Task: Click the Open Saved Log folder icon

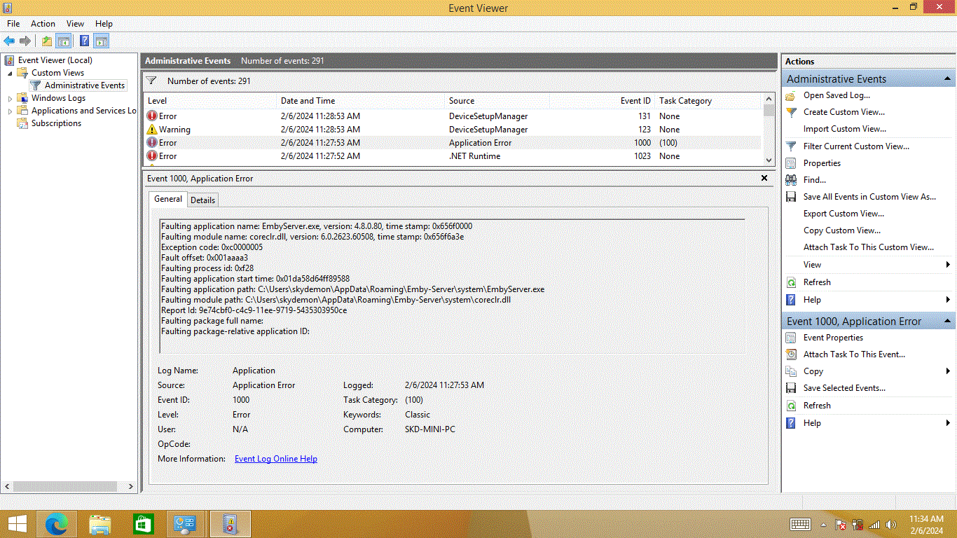Action: pyautogui.click(x=791, y=95)
